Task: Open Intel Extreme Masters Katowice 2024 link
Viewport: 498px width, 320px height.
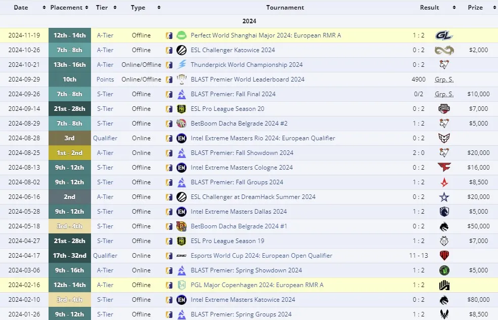Action: (x=243, y=299)
